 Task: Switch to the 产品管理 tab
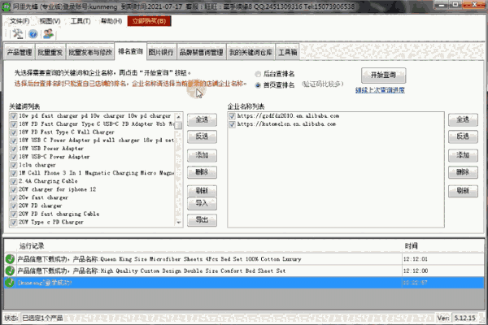tap(20, 53)
